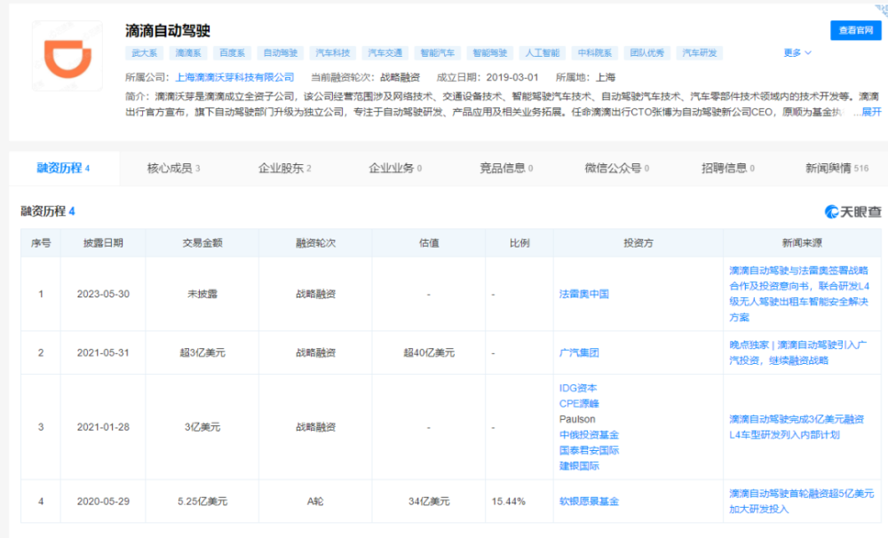Open 晚点独家 news about 广汽 investment
This screenshot has height=538, width=888.
coord(798,352)
